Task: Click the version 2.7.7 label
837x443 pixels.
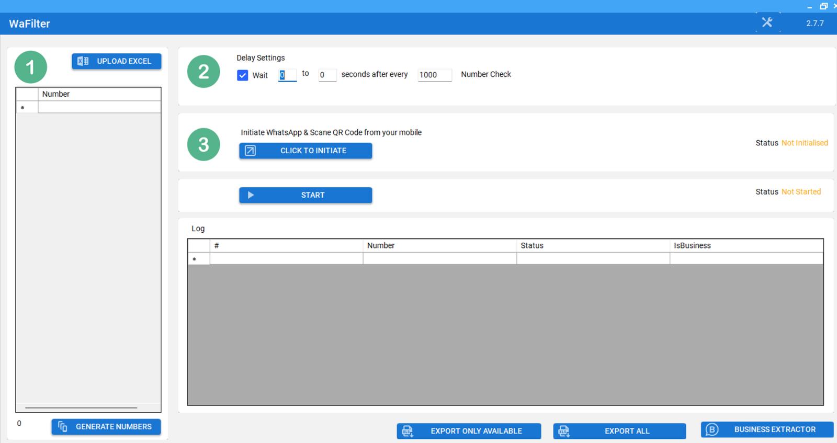Action: 815,24
